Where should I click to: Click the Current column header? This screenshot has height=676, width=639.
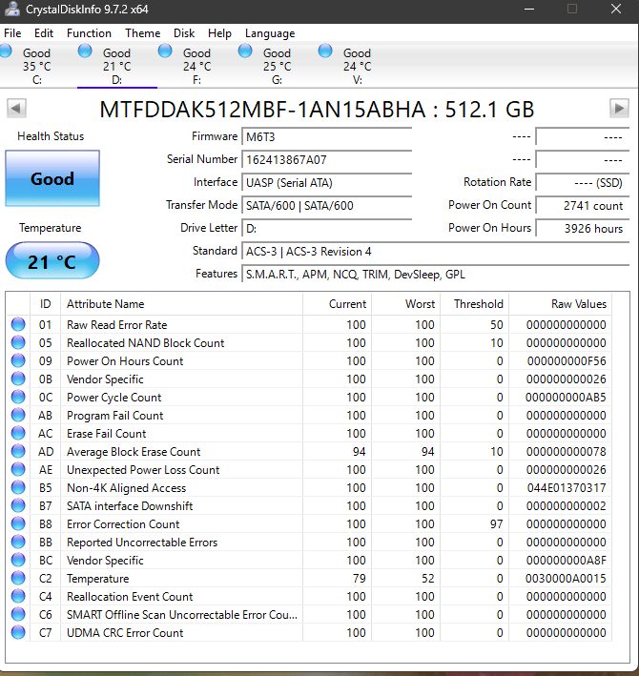(x=337, y=304)
